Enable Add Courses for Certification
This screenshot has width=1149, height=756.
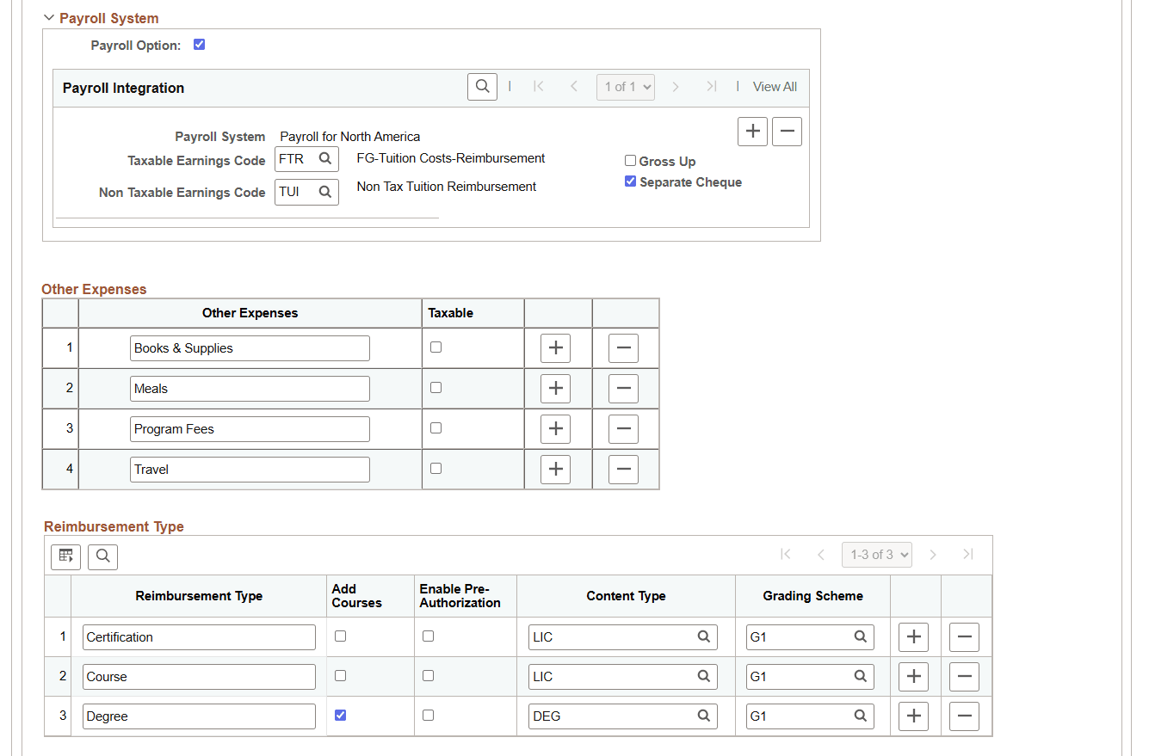click(340, 636)
